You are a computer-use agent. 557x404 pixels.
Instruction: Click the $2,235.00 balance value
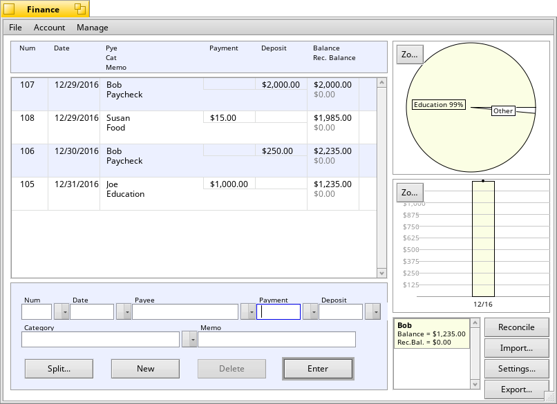[332, 151]
